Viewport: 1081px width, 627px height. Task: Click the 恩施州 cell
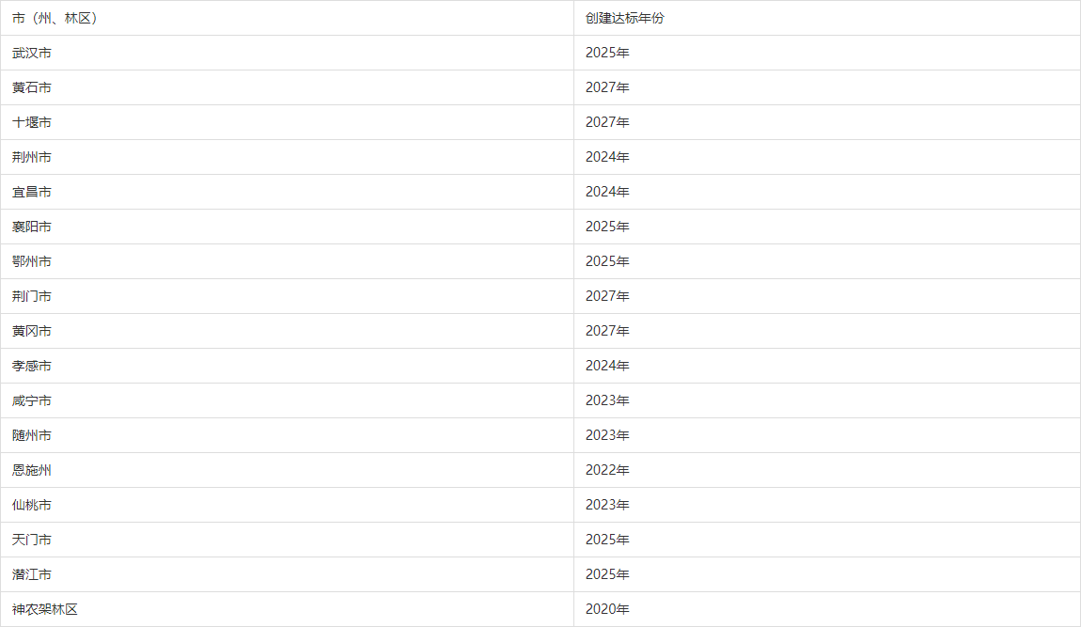pos(287,470)
